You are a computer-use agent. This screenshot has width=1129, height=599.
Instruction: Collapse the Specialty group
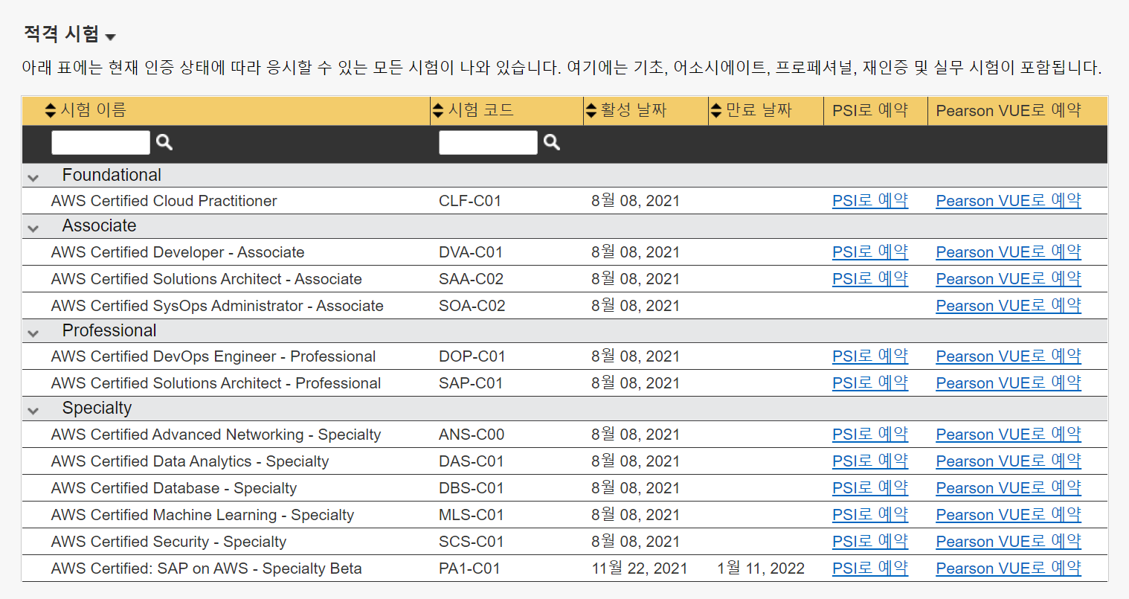pyautogui.click(x=33, y=411)
